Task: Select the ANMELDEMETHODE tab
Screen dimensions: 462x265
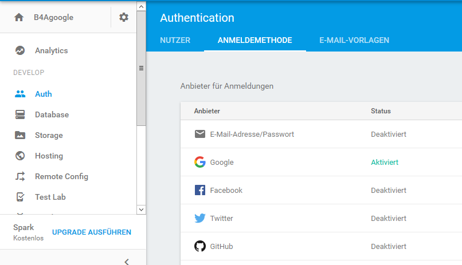Action: pyautogui.click(x=255, y=40)
